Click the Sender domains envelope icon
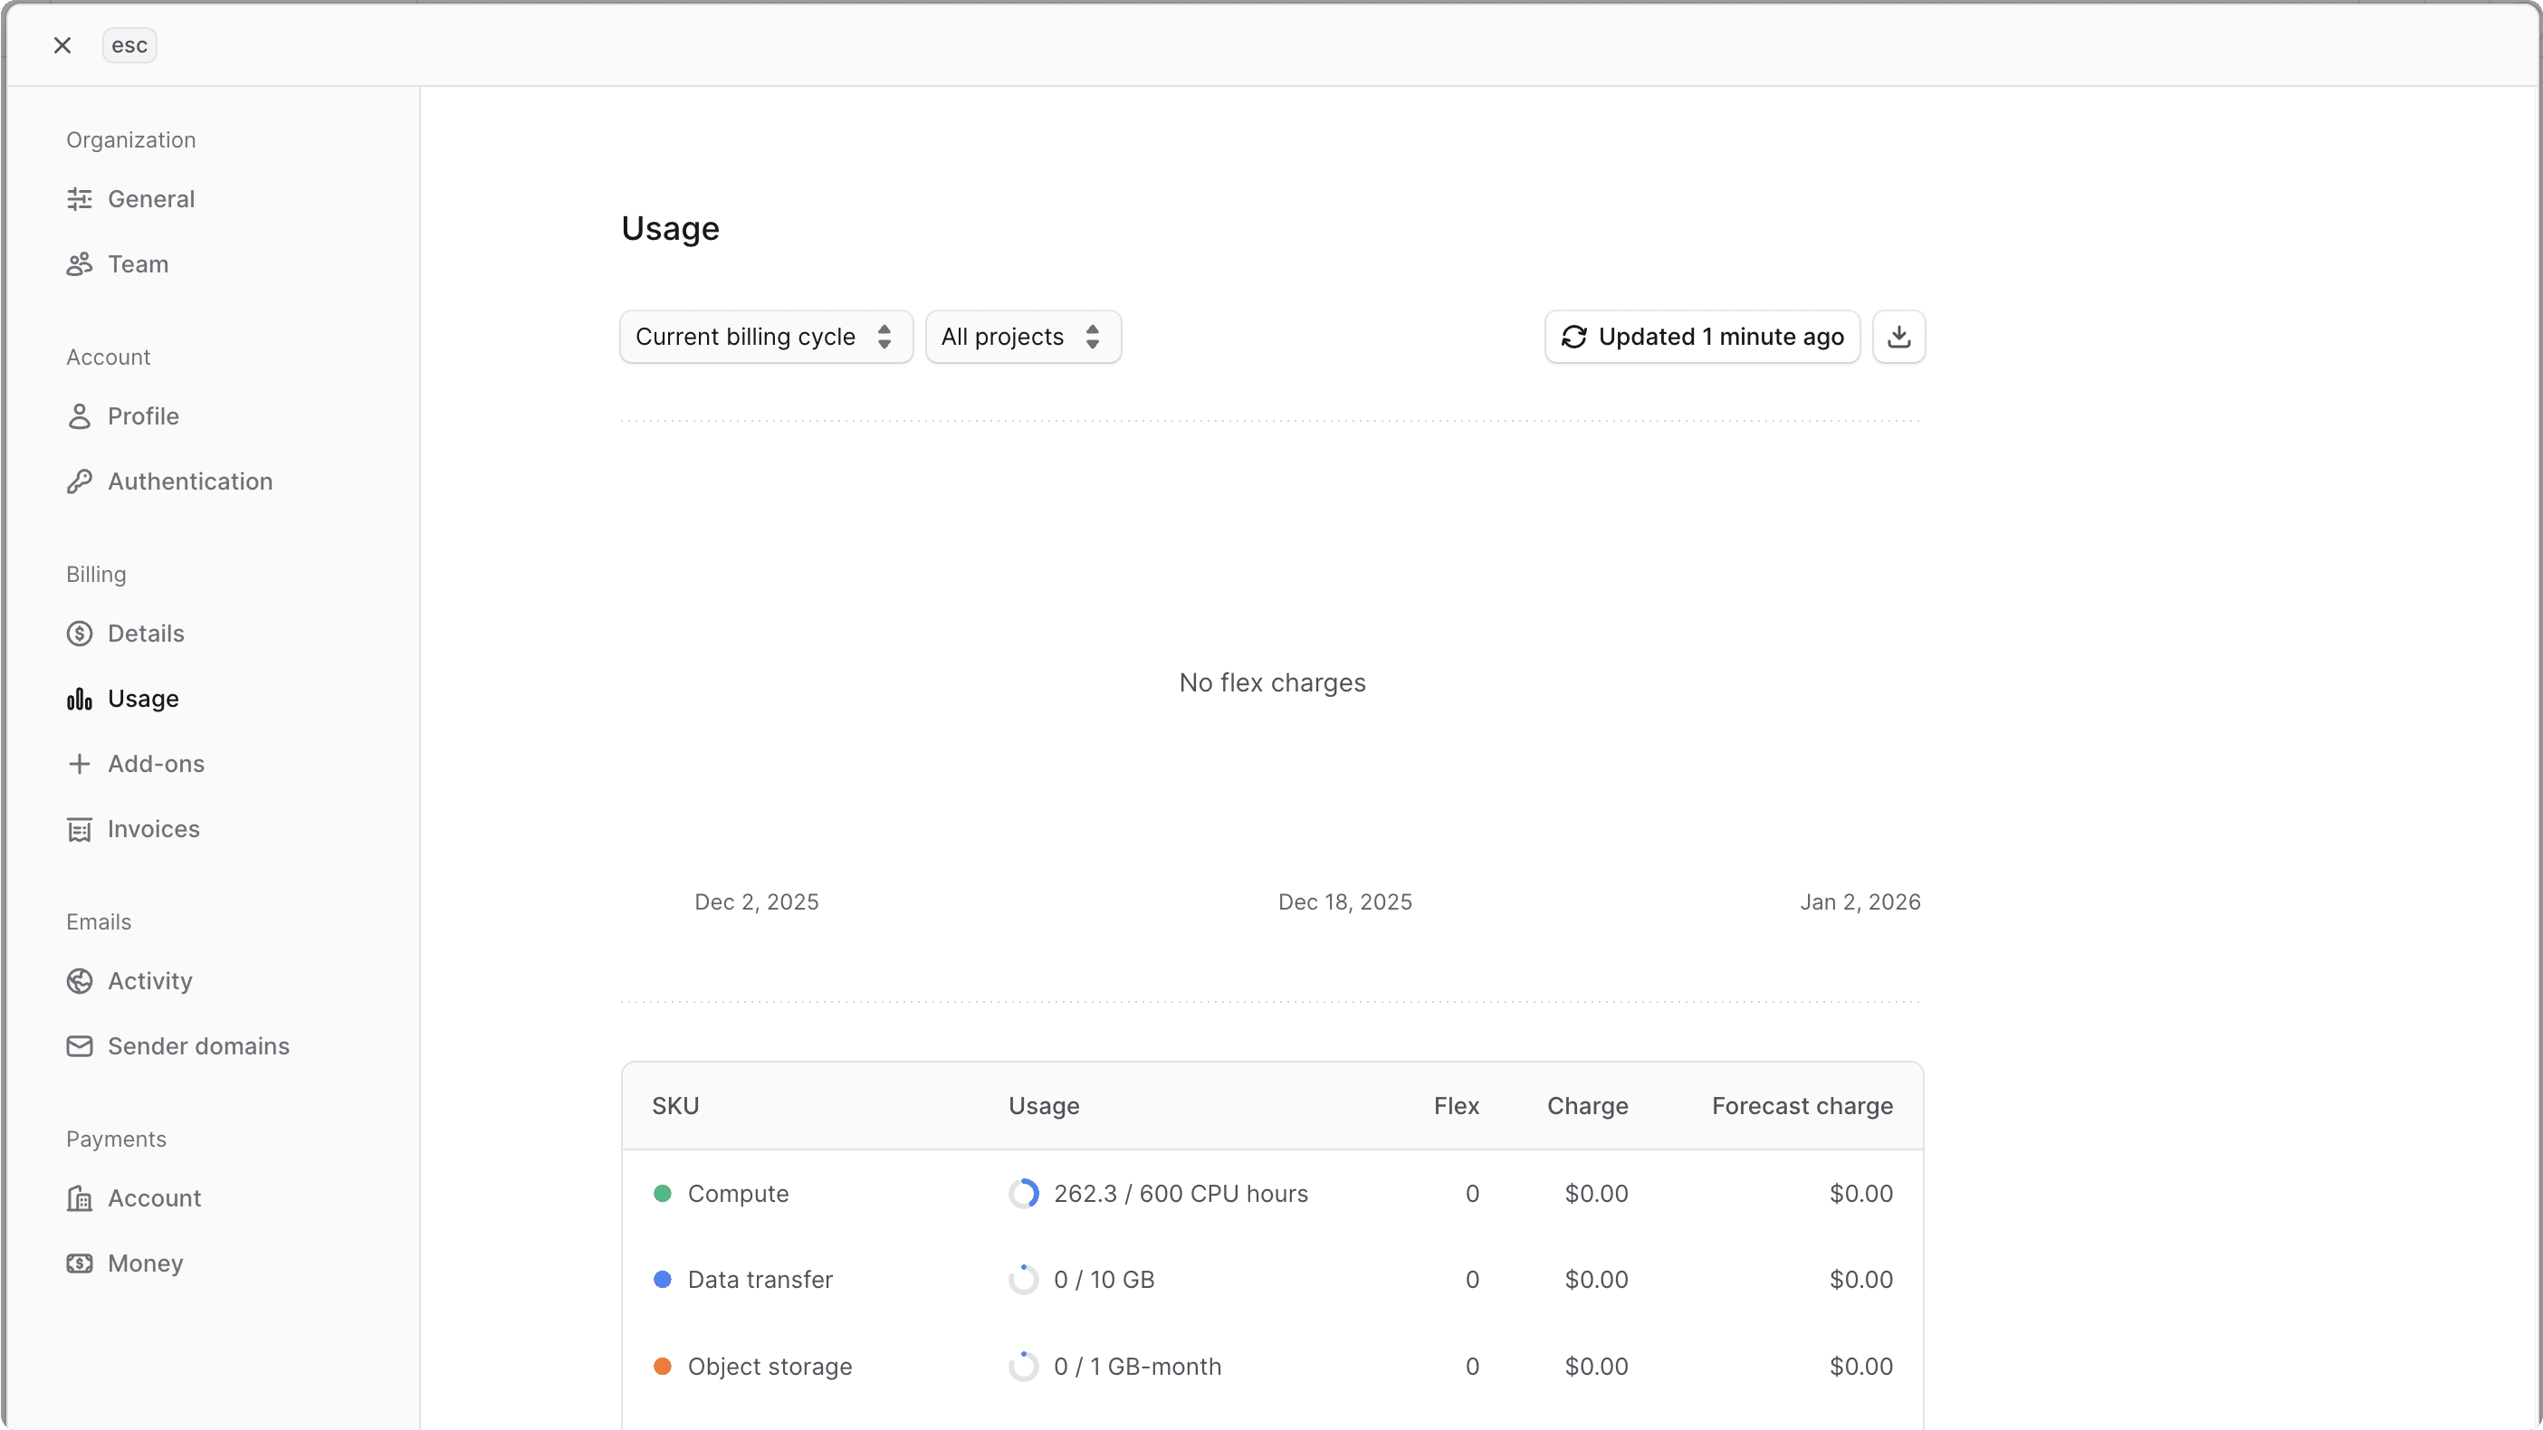The width and height of the screenshot is (2543, 1430). (80, 1046)
